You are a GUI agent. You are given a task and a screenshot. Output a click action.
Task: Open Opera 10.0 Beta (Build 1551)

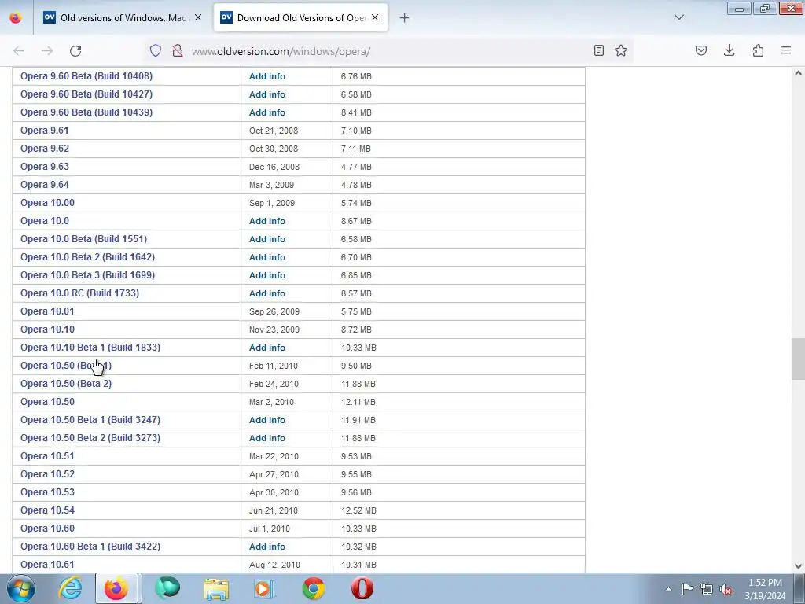click(83, 239)
